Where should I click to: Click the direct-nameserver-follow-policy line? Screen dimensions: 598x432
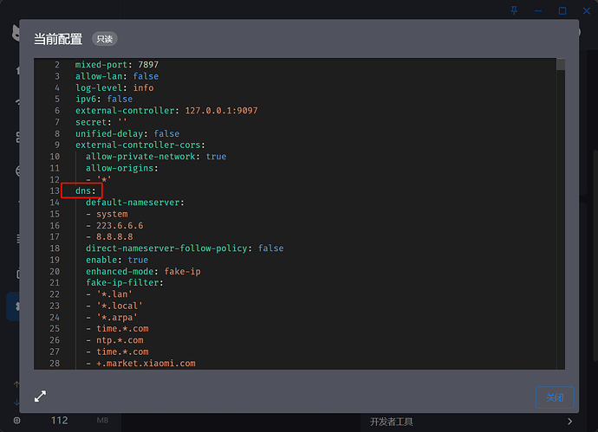(185, 248)
